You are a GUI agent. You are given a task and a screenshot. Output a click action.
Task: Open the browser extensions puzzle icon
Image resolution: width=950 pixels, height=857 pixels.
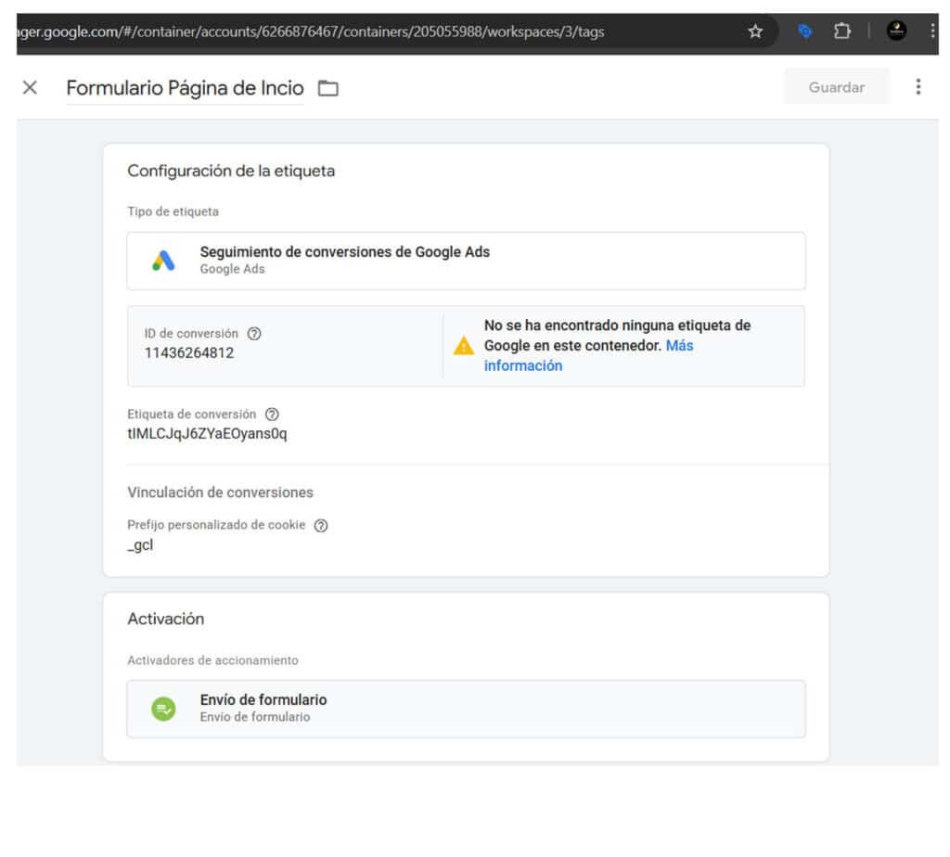(x=842, y=32)
